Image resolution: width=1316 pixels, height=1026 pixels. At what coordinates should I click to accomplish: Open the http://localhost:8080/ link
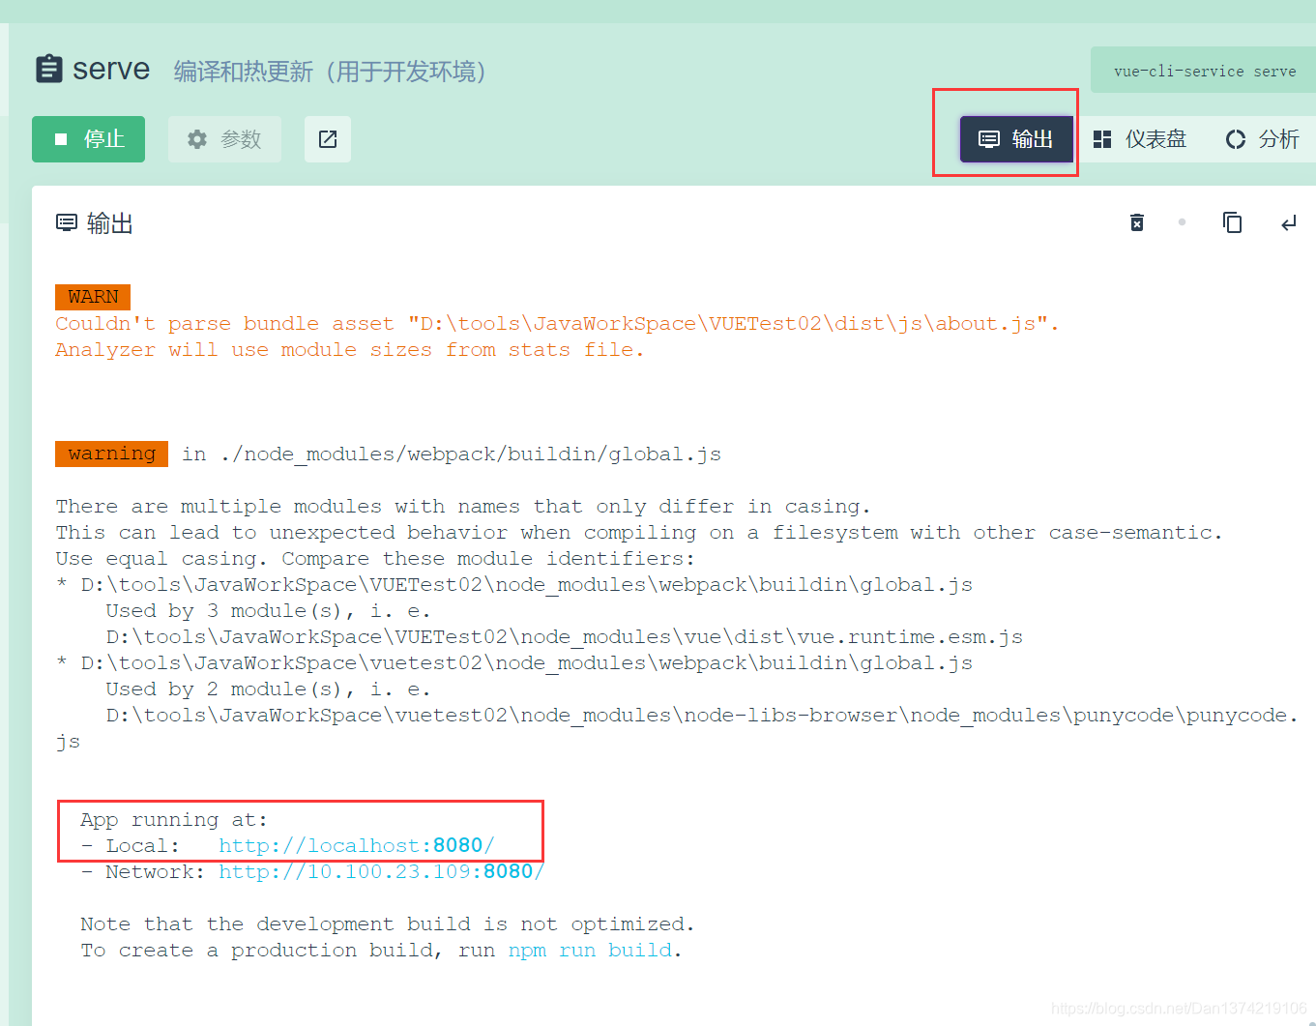[x=357, y=844]
